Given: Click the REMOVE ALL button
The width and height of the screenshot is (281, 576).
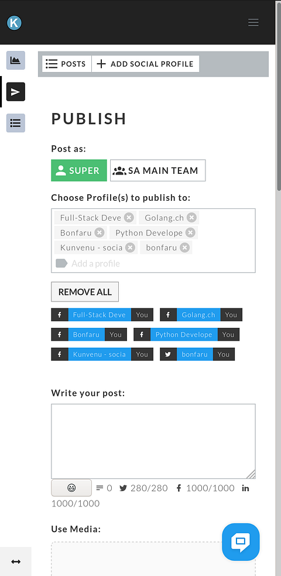Looking at the screenshot, I should click(x=85, y=292).
